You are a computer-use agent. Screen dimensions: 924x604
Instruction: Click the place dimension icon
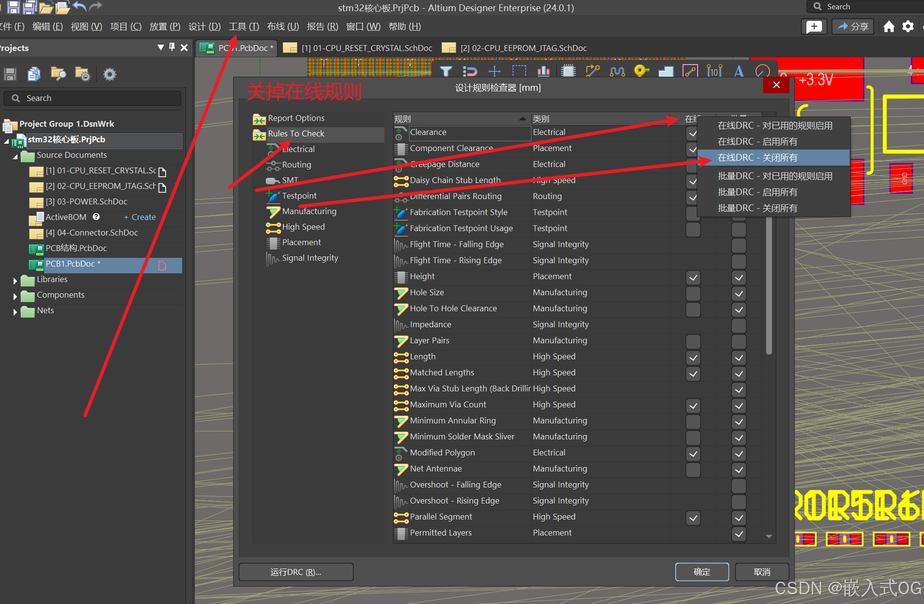(715, 71)
